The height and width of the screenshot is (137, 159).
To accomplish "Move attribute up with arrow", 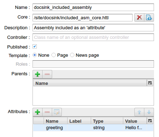I will pos(139,112).
